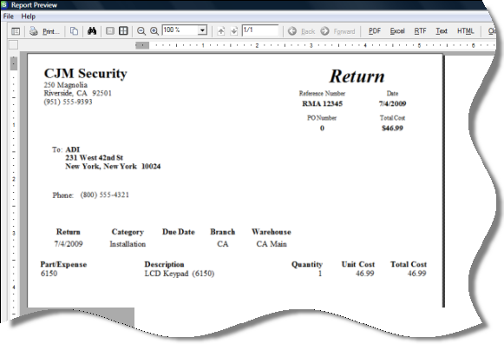The height and width of the screenshot is (344, 504).
Task: Click the zoom in magnifier icon
Action: click(154, 31)
